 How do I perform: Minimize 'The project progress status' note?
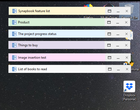118,35
